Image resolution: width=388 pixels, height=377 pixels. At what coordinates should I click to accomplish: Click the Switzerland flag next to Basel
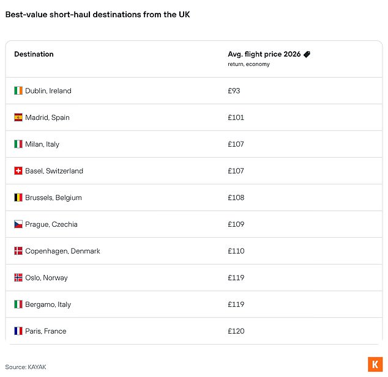(18, 171)
